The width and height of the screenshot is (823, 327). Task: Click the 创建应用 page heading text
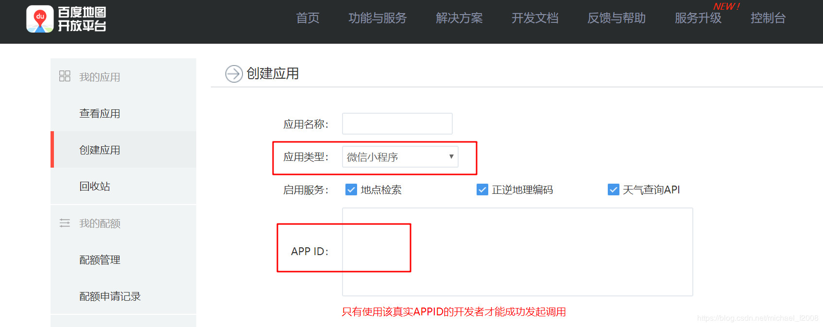point(273,74)
